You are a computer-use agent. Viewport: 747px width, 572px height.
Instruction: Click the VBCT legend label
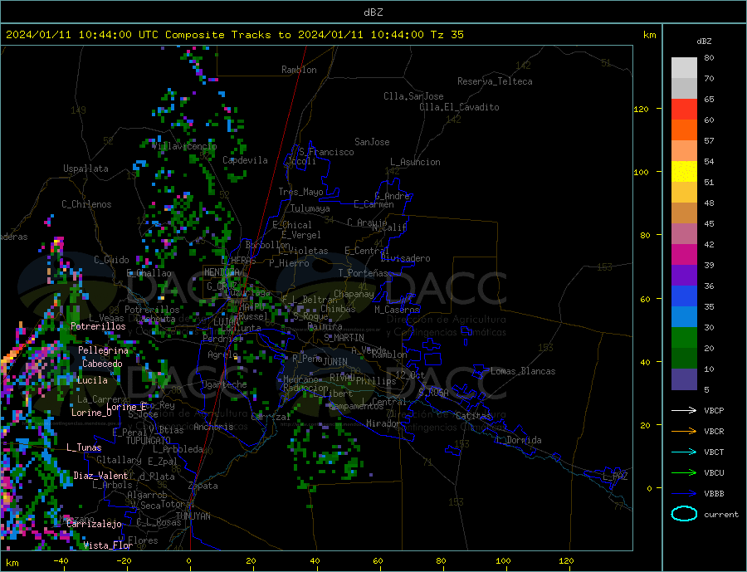[714, 452]
